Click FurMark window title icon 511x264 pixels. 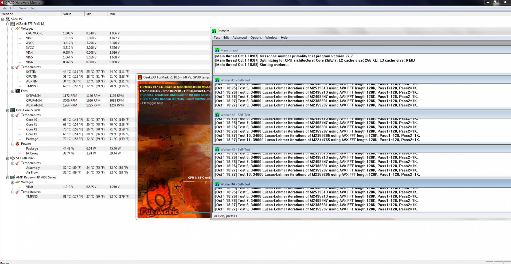pyautogui.click(x=140, y=77)
